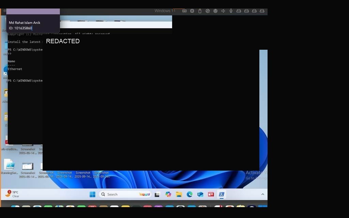Click the ID: 101635860 text in the note
349x218 pixels.
(20, 28)
